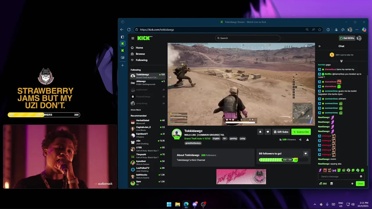Click the green Chat send button
Screen dimensions: 372x209
(x=360, y=183)
